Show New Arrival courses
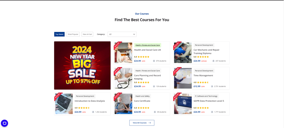This screenshot has height=128, width=284. (87, 34)
